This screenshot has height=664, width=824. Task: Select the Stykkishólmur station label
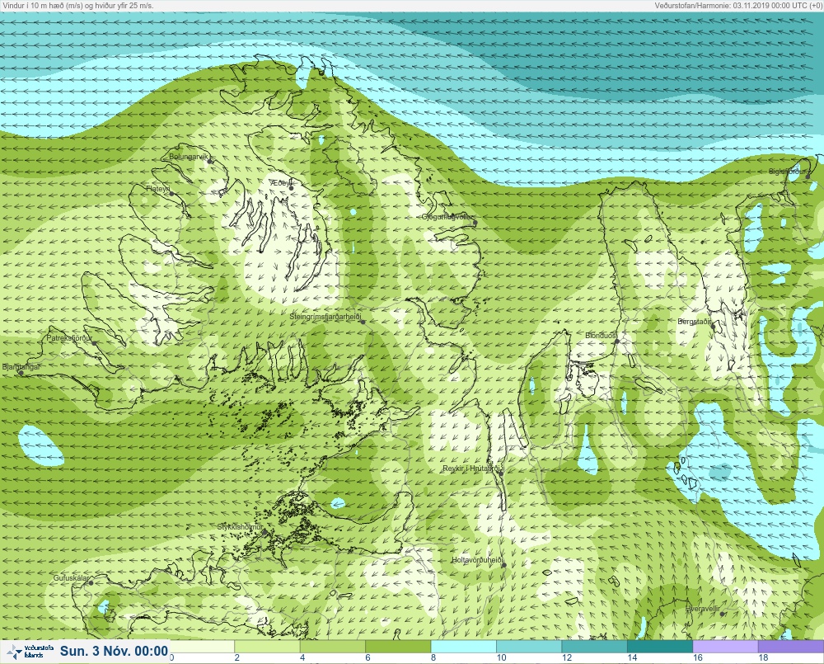point(240,527)
